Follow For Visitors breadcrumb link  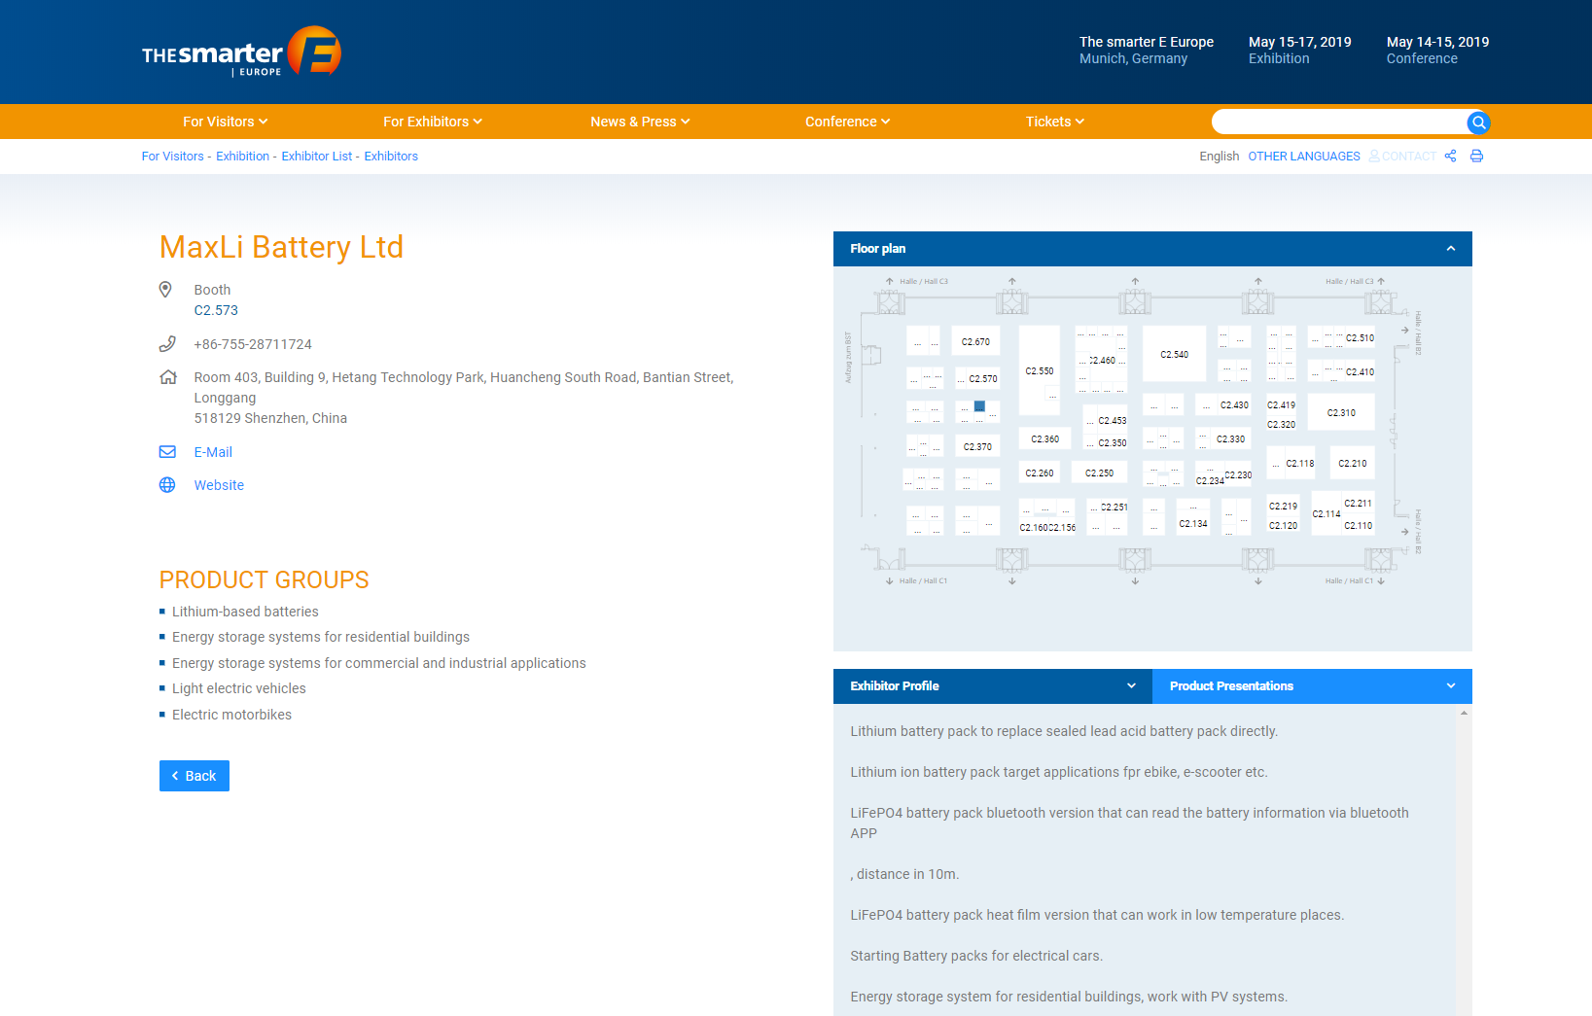point(173,157)
